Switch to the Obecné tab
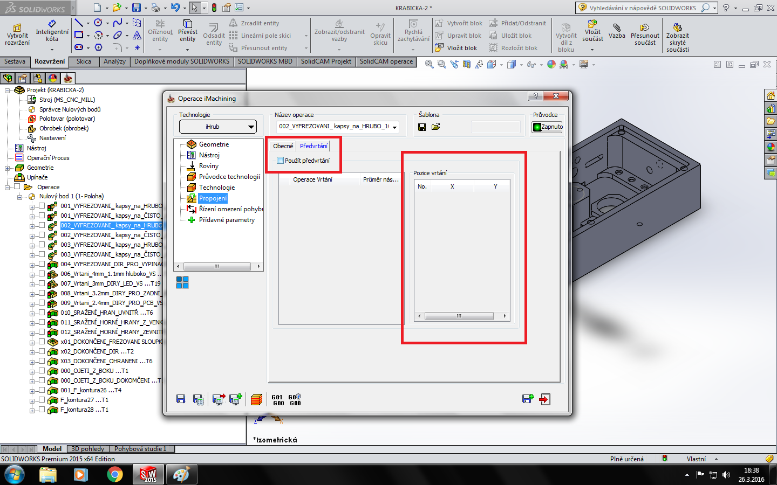The image size is (777, 485). tap(283, 146)
